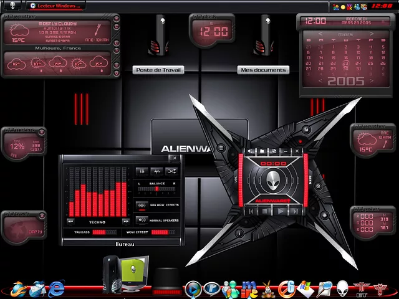This screenshot has height=299, width=399.
Task: Launch RealPlayer from the dock
Action: coord(212,289)
